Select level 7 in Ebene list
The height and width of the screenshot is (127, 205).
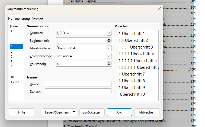pos(17,62)
